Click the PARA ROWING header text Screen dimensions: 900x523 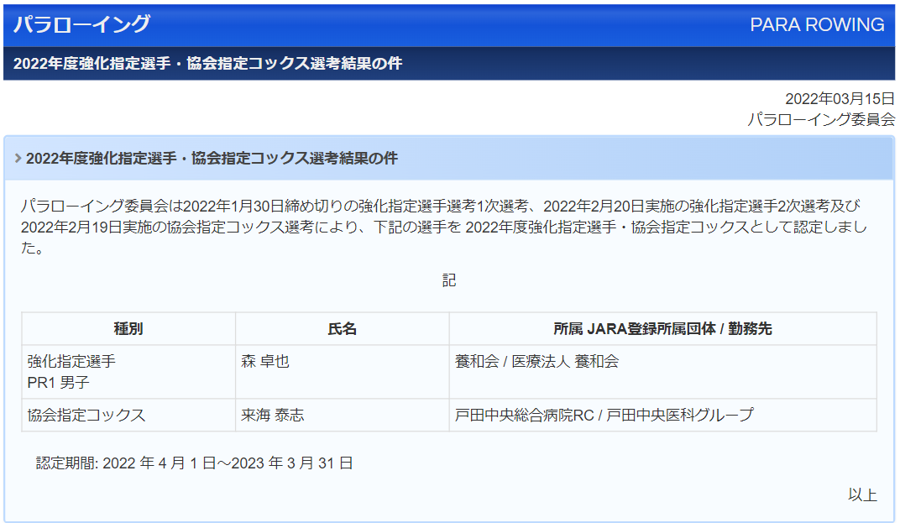pos(817,24)
